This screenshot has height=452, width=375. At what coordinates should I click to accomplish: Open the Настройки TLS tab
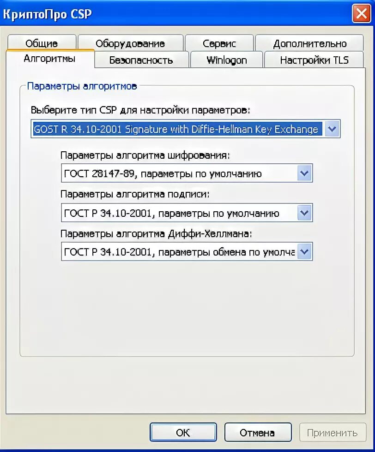coord(314,59)
